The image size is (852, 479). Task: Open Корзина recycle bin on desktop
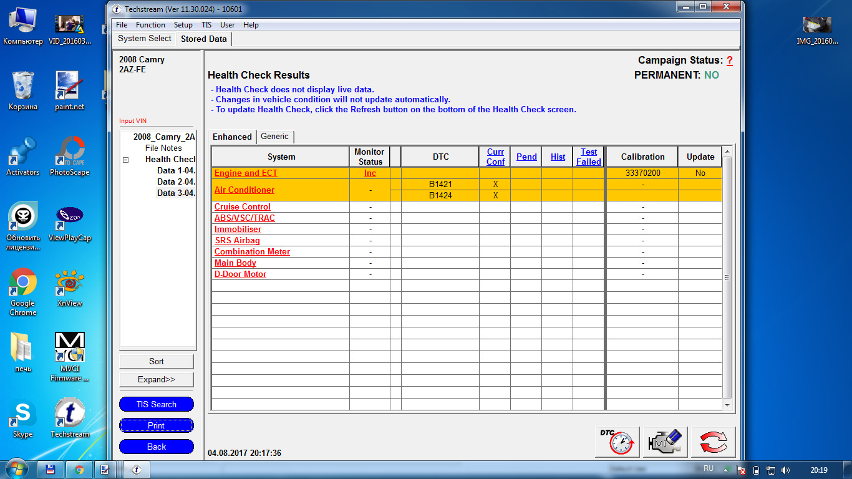click(23, 91)
